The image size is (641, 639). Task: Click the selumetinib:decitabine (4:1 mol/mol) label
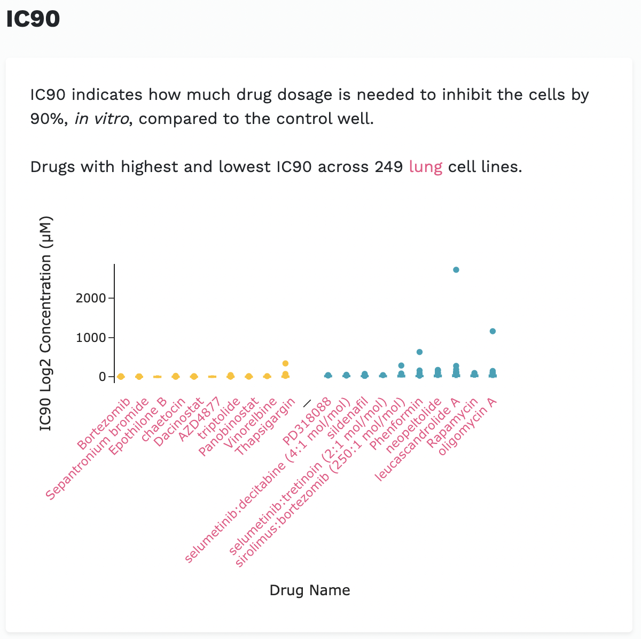(267, 480)
